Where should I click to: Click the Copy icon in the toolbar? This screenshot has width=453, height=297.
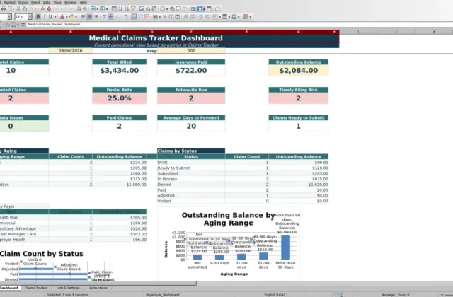25,9
